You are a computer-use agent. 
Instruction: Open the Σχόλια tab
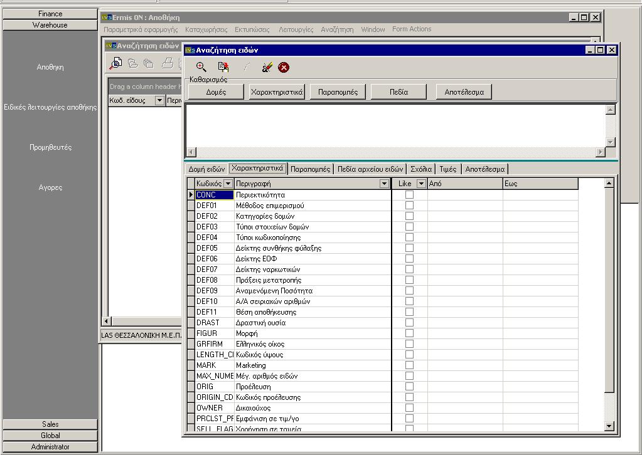(x=421, y=169)
